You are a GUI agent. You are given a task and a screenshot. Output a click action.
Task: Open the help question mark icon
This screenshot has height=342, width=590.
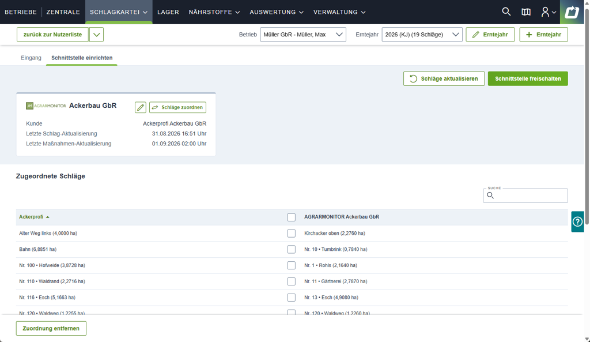(x=577, y=221)
